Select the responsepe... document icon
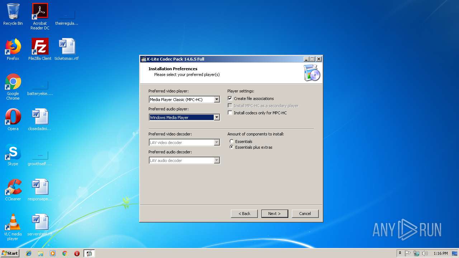The height and width of the screenshot is (258, 459). [40, 190]
